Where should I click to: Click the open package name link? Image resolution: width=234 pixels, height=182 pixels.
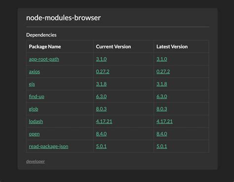pos(34,134)
